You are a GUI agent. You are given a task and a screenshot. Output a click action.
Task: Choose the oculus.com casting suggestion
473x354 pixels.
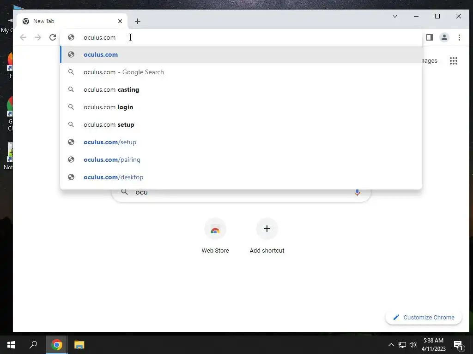coord(241,89)
